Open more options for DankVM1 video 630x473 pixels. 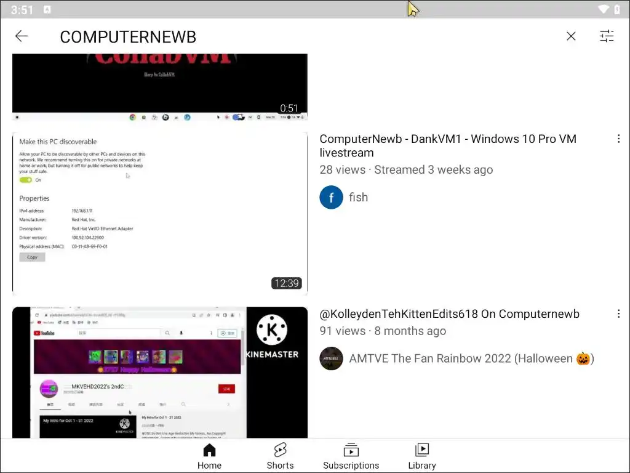click(x=618, y=139)
